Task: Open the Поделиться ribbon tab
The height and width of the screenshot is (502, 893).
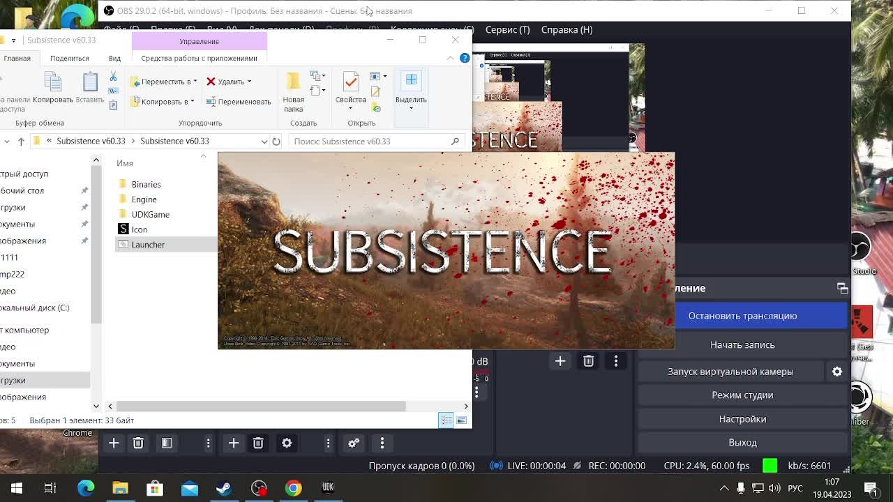Action: click(70, 58)
